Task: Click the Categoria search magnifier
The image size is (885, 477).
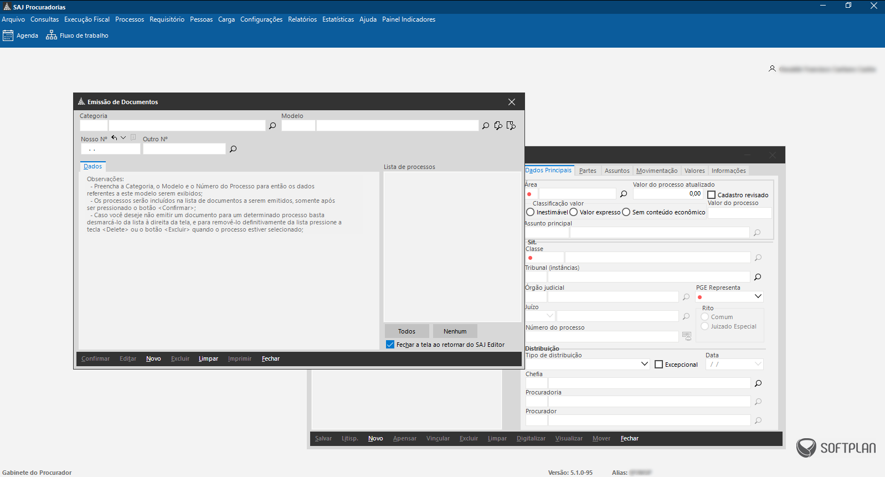Action: pos(272,126)
